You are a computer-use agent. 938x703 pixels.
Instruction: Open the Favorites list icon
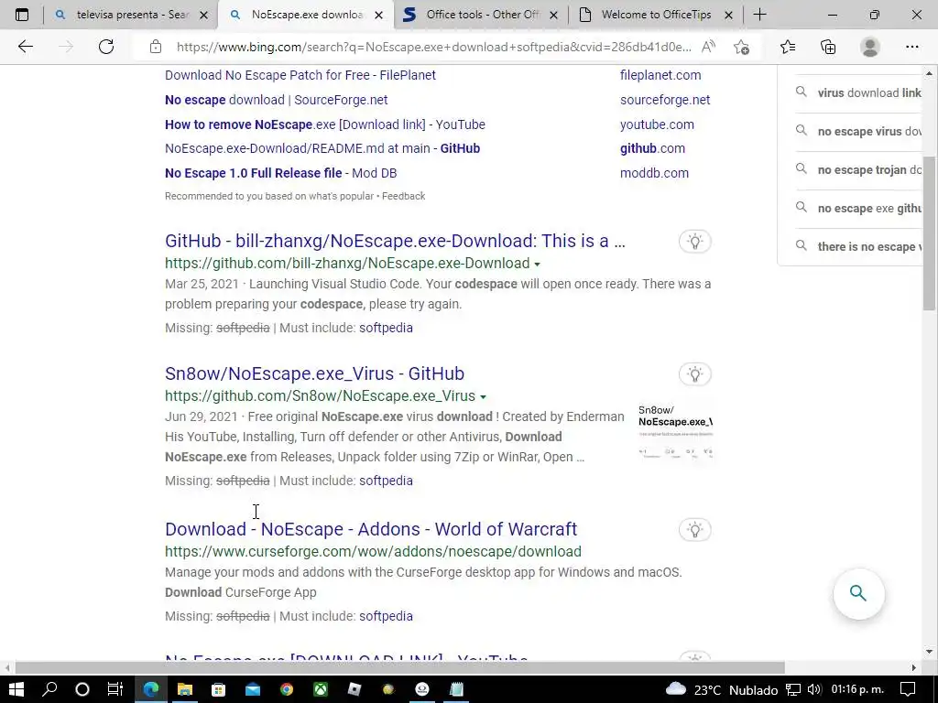[788, 47]
